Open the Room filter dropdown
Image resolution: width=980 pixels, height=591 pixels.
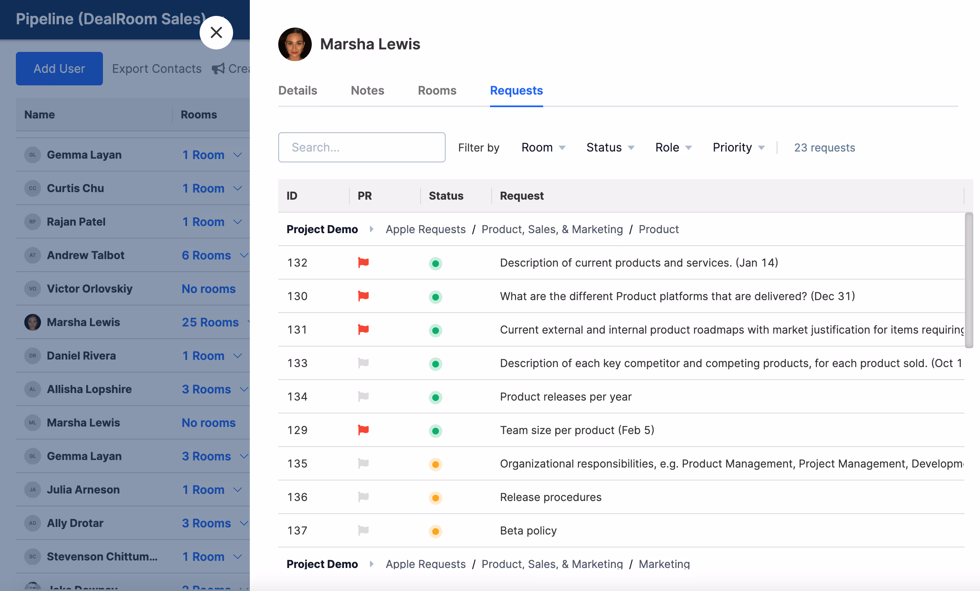point(543,148)
